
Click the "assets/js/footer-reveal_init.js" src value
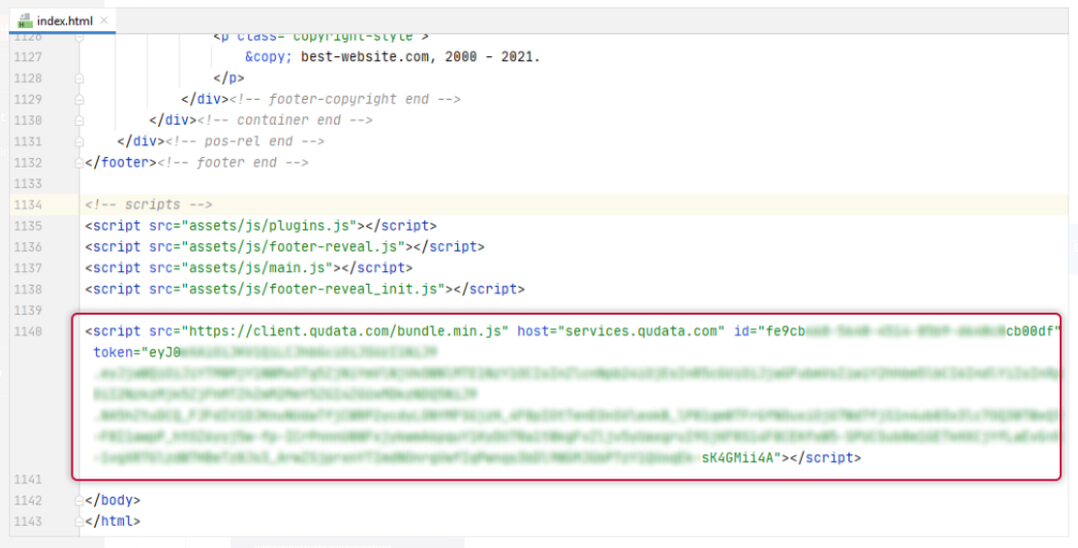(x=313, y=289)
